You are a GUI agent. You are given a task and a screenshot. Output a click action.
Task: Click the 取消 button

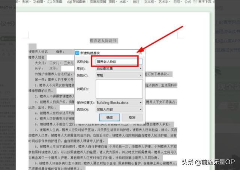click(x=132, y=117)
